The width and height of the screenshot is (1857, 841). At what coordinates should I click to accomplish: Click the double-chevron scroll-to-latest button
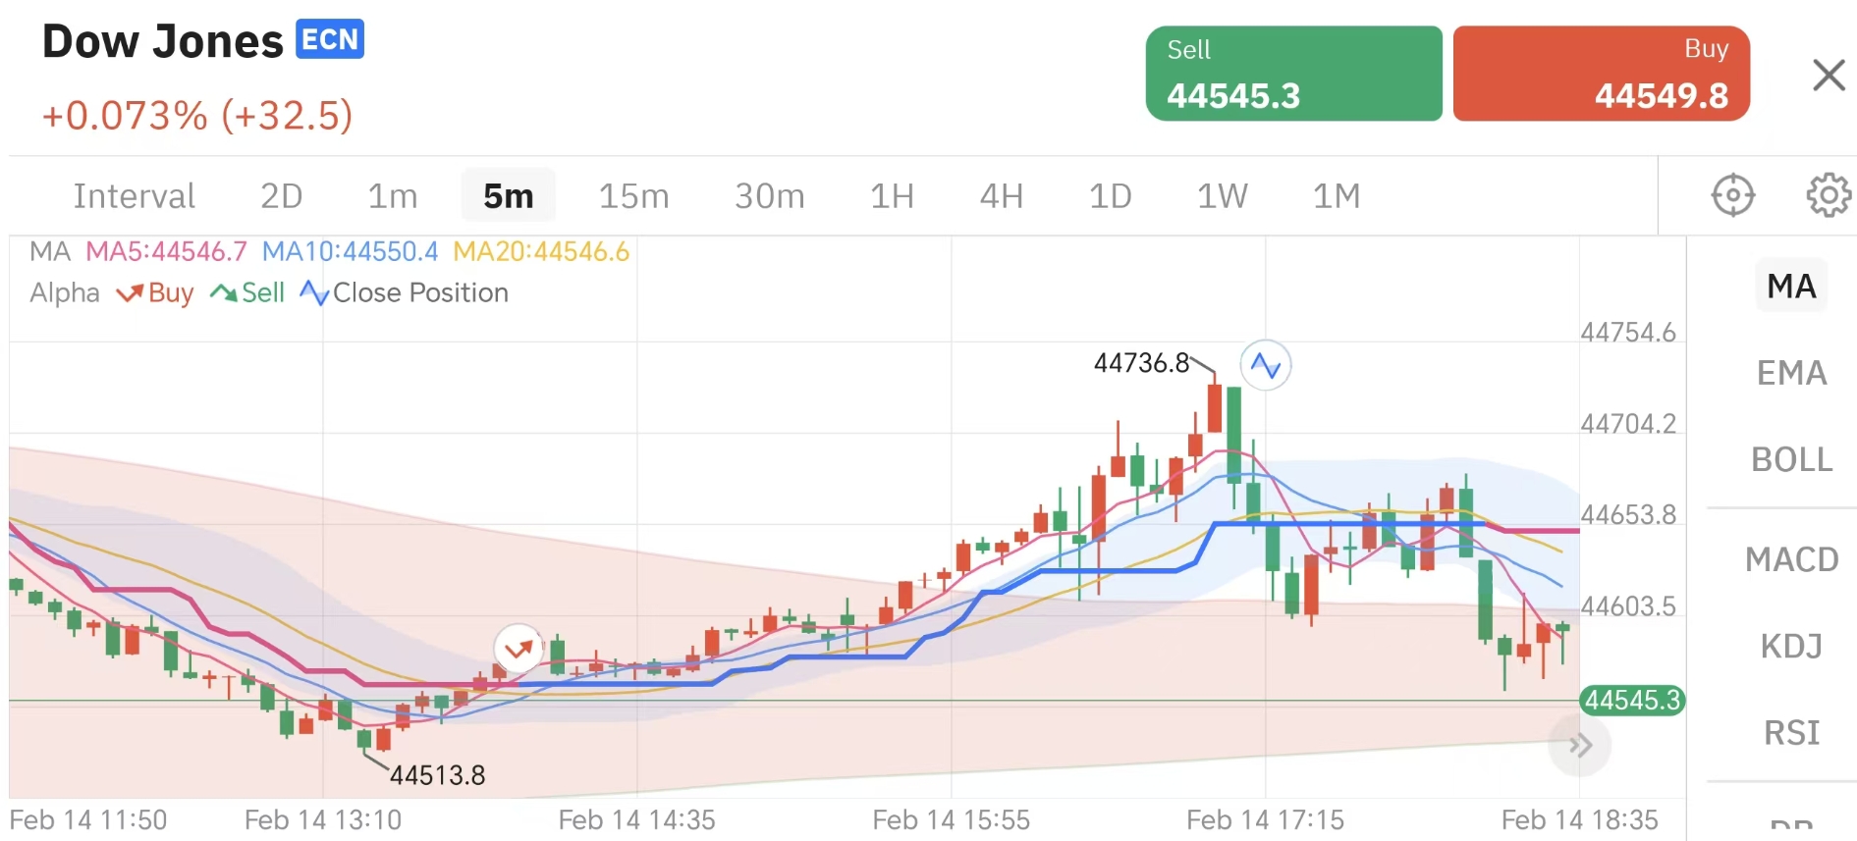click(x=1579, y=745)
